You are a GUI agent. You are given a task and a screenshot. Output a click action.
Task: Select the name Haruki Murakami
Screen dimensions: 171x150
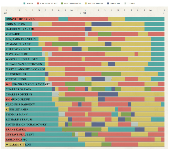point(20,29)
